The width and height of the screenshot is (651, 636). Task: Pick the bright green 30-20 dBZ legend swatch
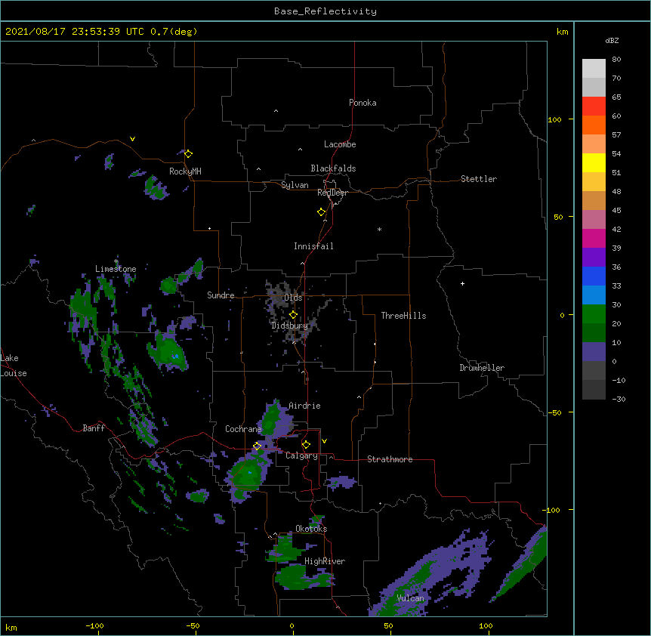pyautogui.click(x=594, y=314)
